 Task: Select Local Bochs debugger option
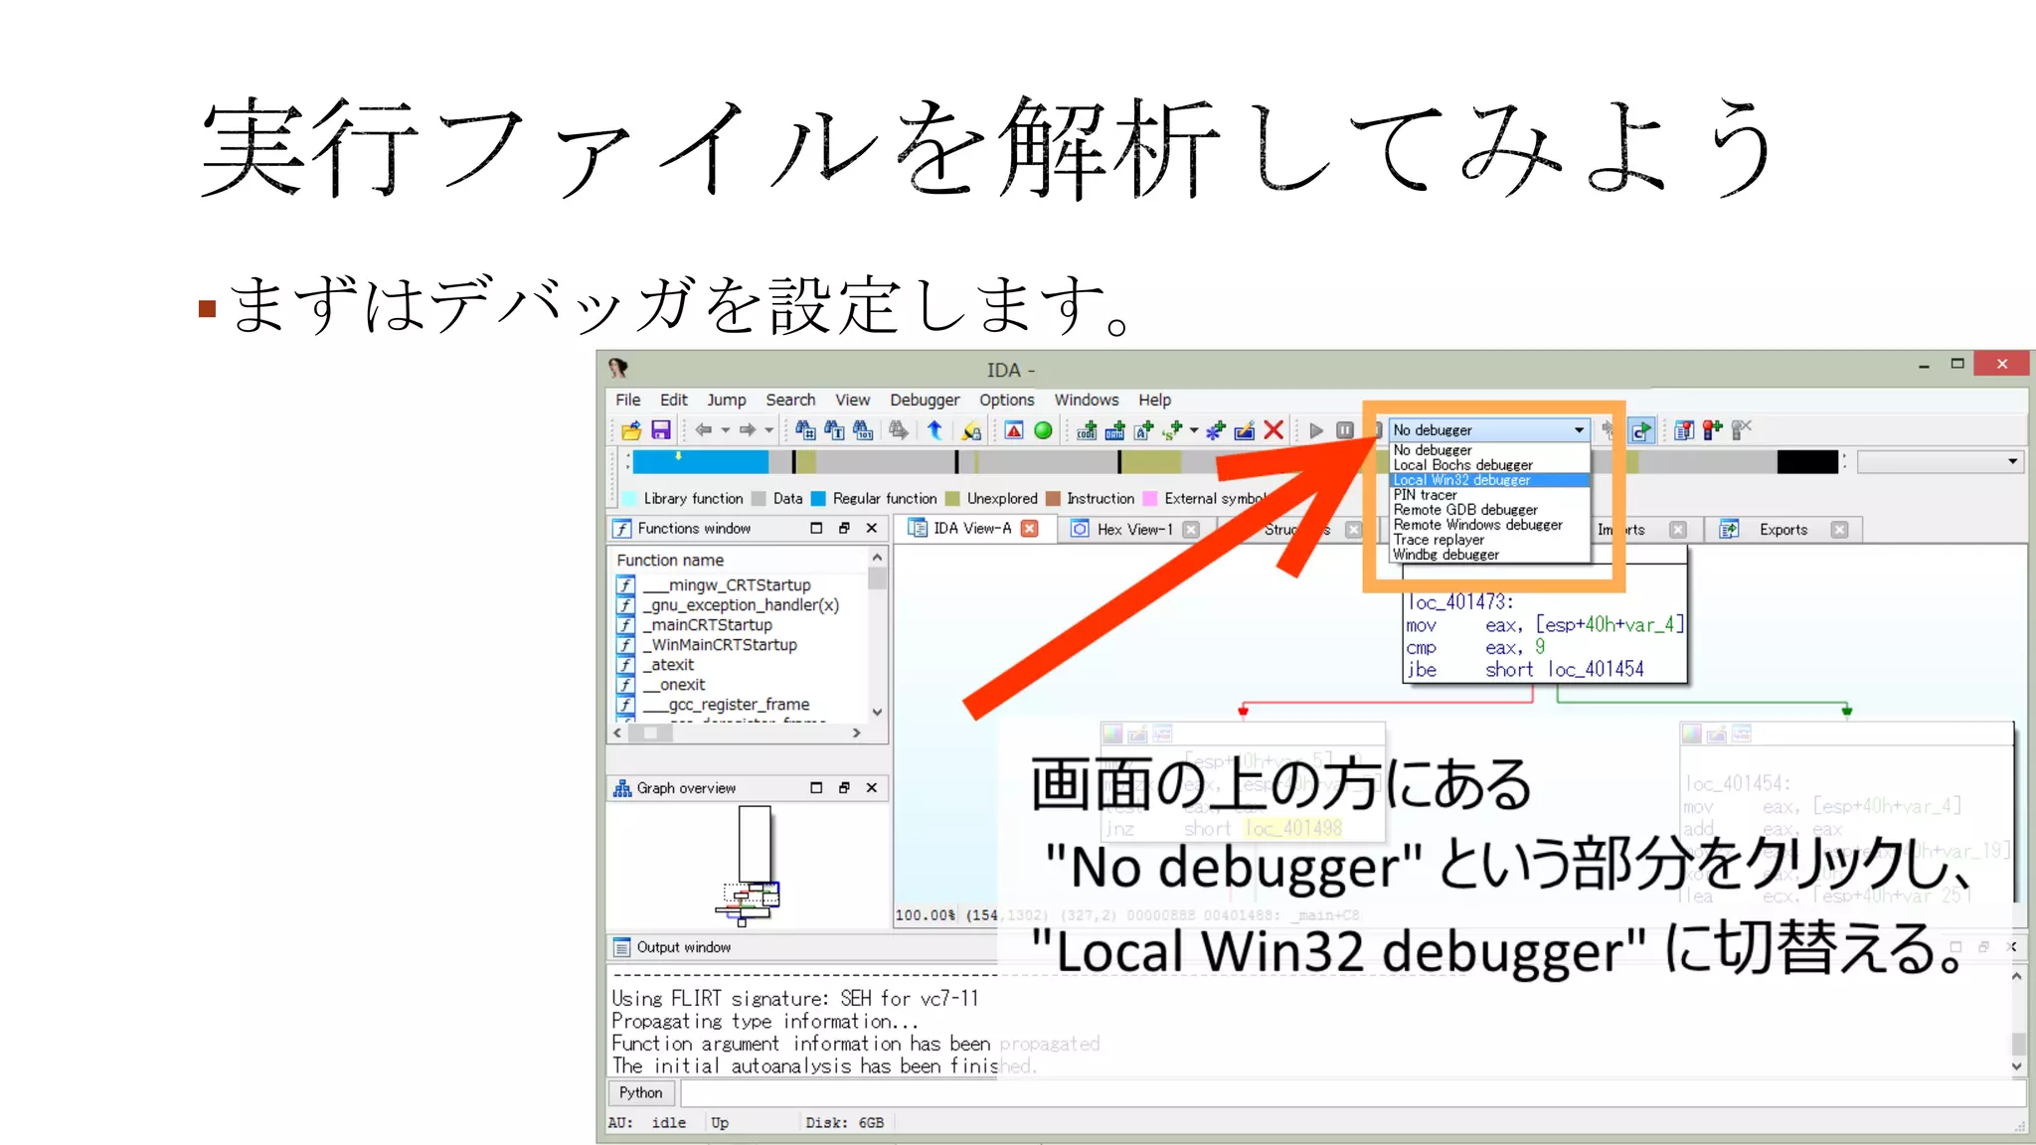click(x=1489, y=465)
